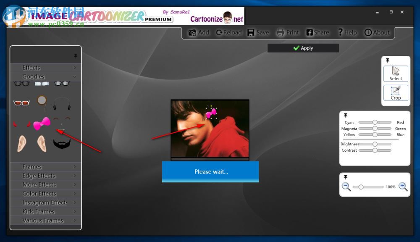Screen dimensions: 420x242
Task: Select the pink bow placed on the photo
Action: pos(211,113)
